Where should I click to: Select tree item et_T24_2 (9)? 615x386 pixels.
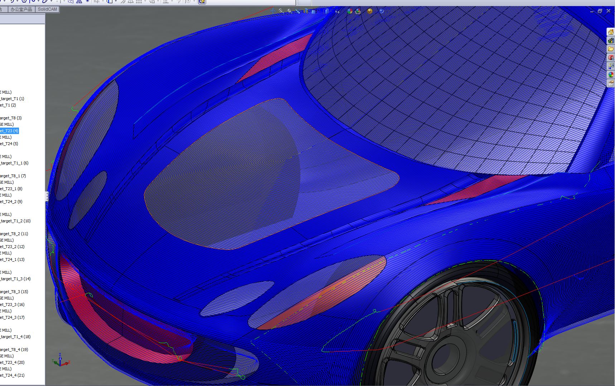coord(11,202)
